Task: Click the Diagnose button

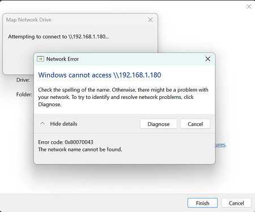Action: tap(159, 124)
